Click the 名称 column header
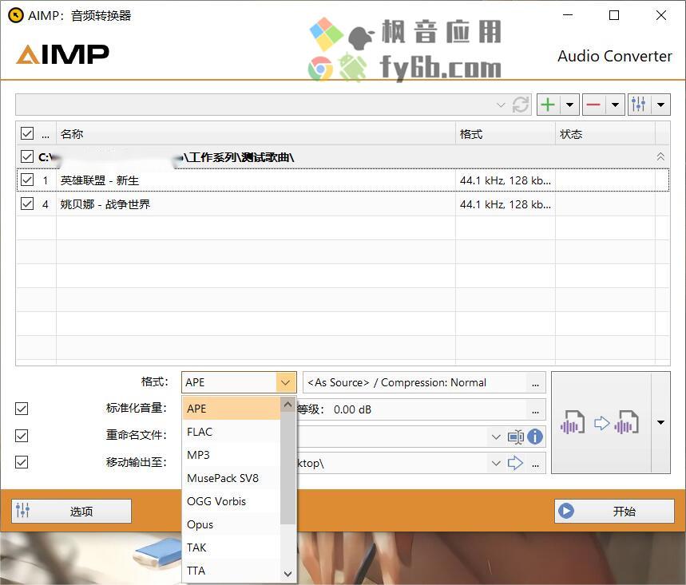 [x=256, y=134]
